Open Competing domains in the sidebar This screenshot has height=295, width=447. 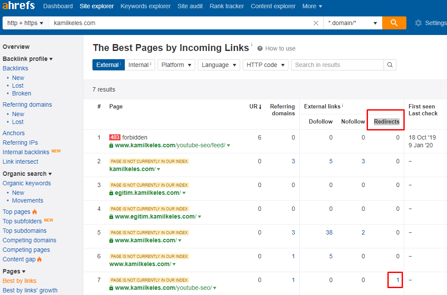click(29, 240)
